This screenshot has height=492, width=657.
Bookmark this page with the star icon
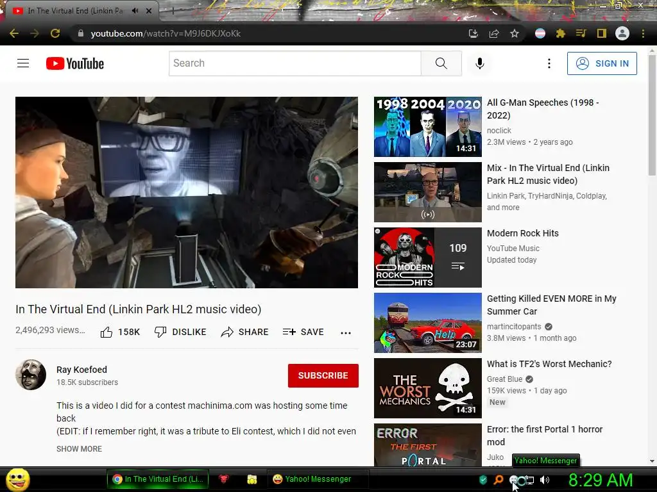pos(515,33)
